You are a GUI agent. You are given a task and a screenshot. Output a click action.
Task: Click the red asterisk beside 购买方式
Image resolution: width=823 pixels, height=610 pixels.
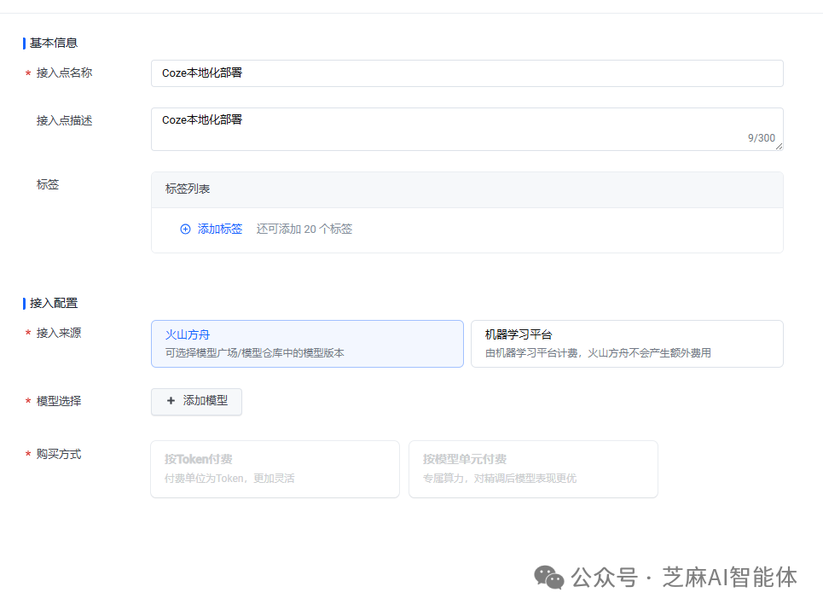click(x=27, y=454)
